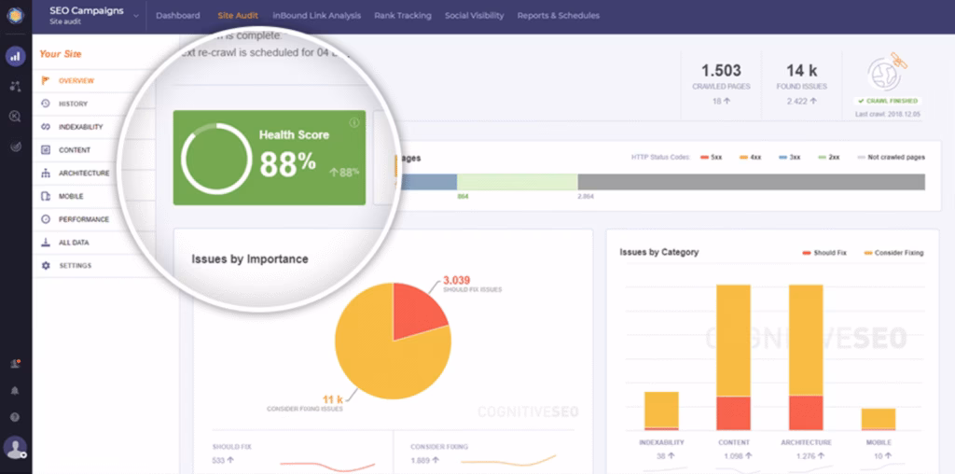
Task: Toggle the 5xx status code legend
Action: 709,158
